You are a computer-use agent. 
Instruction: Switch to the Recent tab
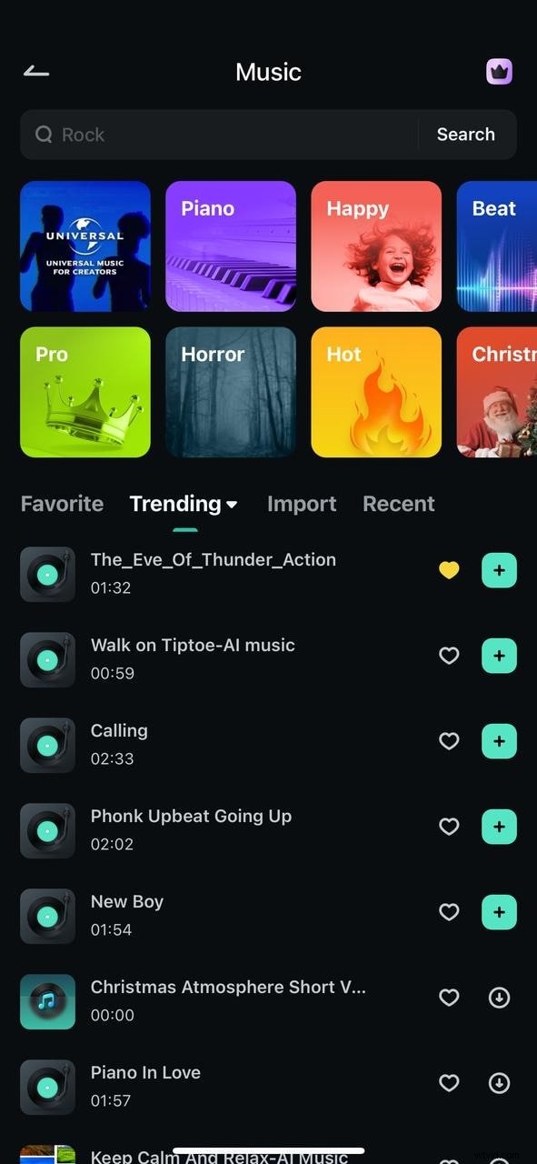click(x=399, y=504)
